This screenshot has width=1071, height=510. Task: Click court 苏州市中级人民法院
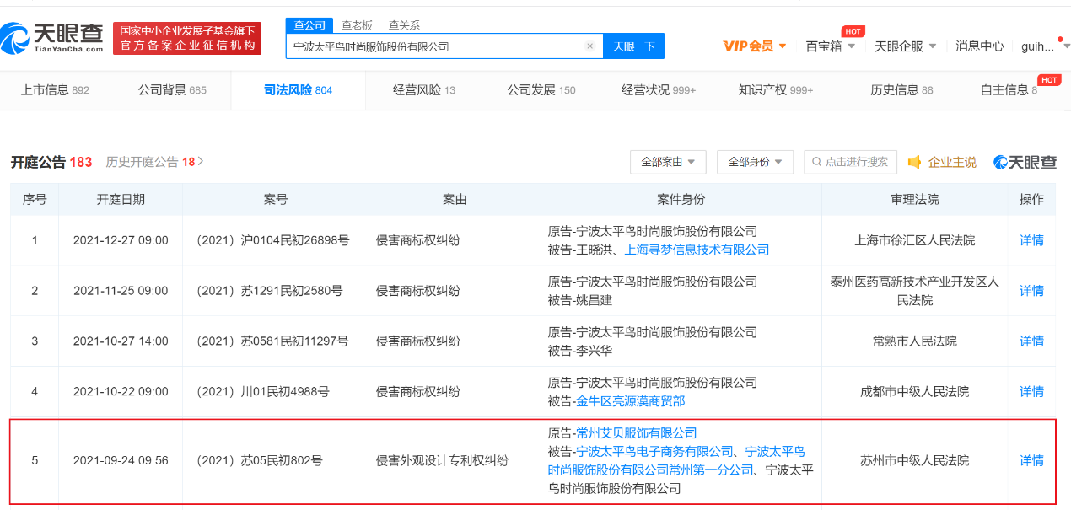914,460
